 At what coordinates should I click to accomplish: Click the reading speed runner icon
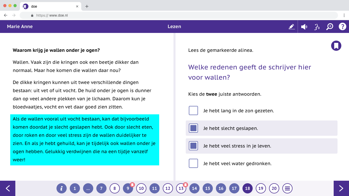click(x=317, y=26)
